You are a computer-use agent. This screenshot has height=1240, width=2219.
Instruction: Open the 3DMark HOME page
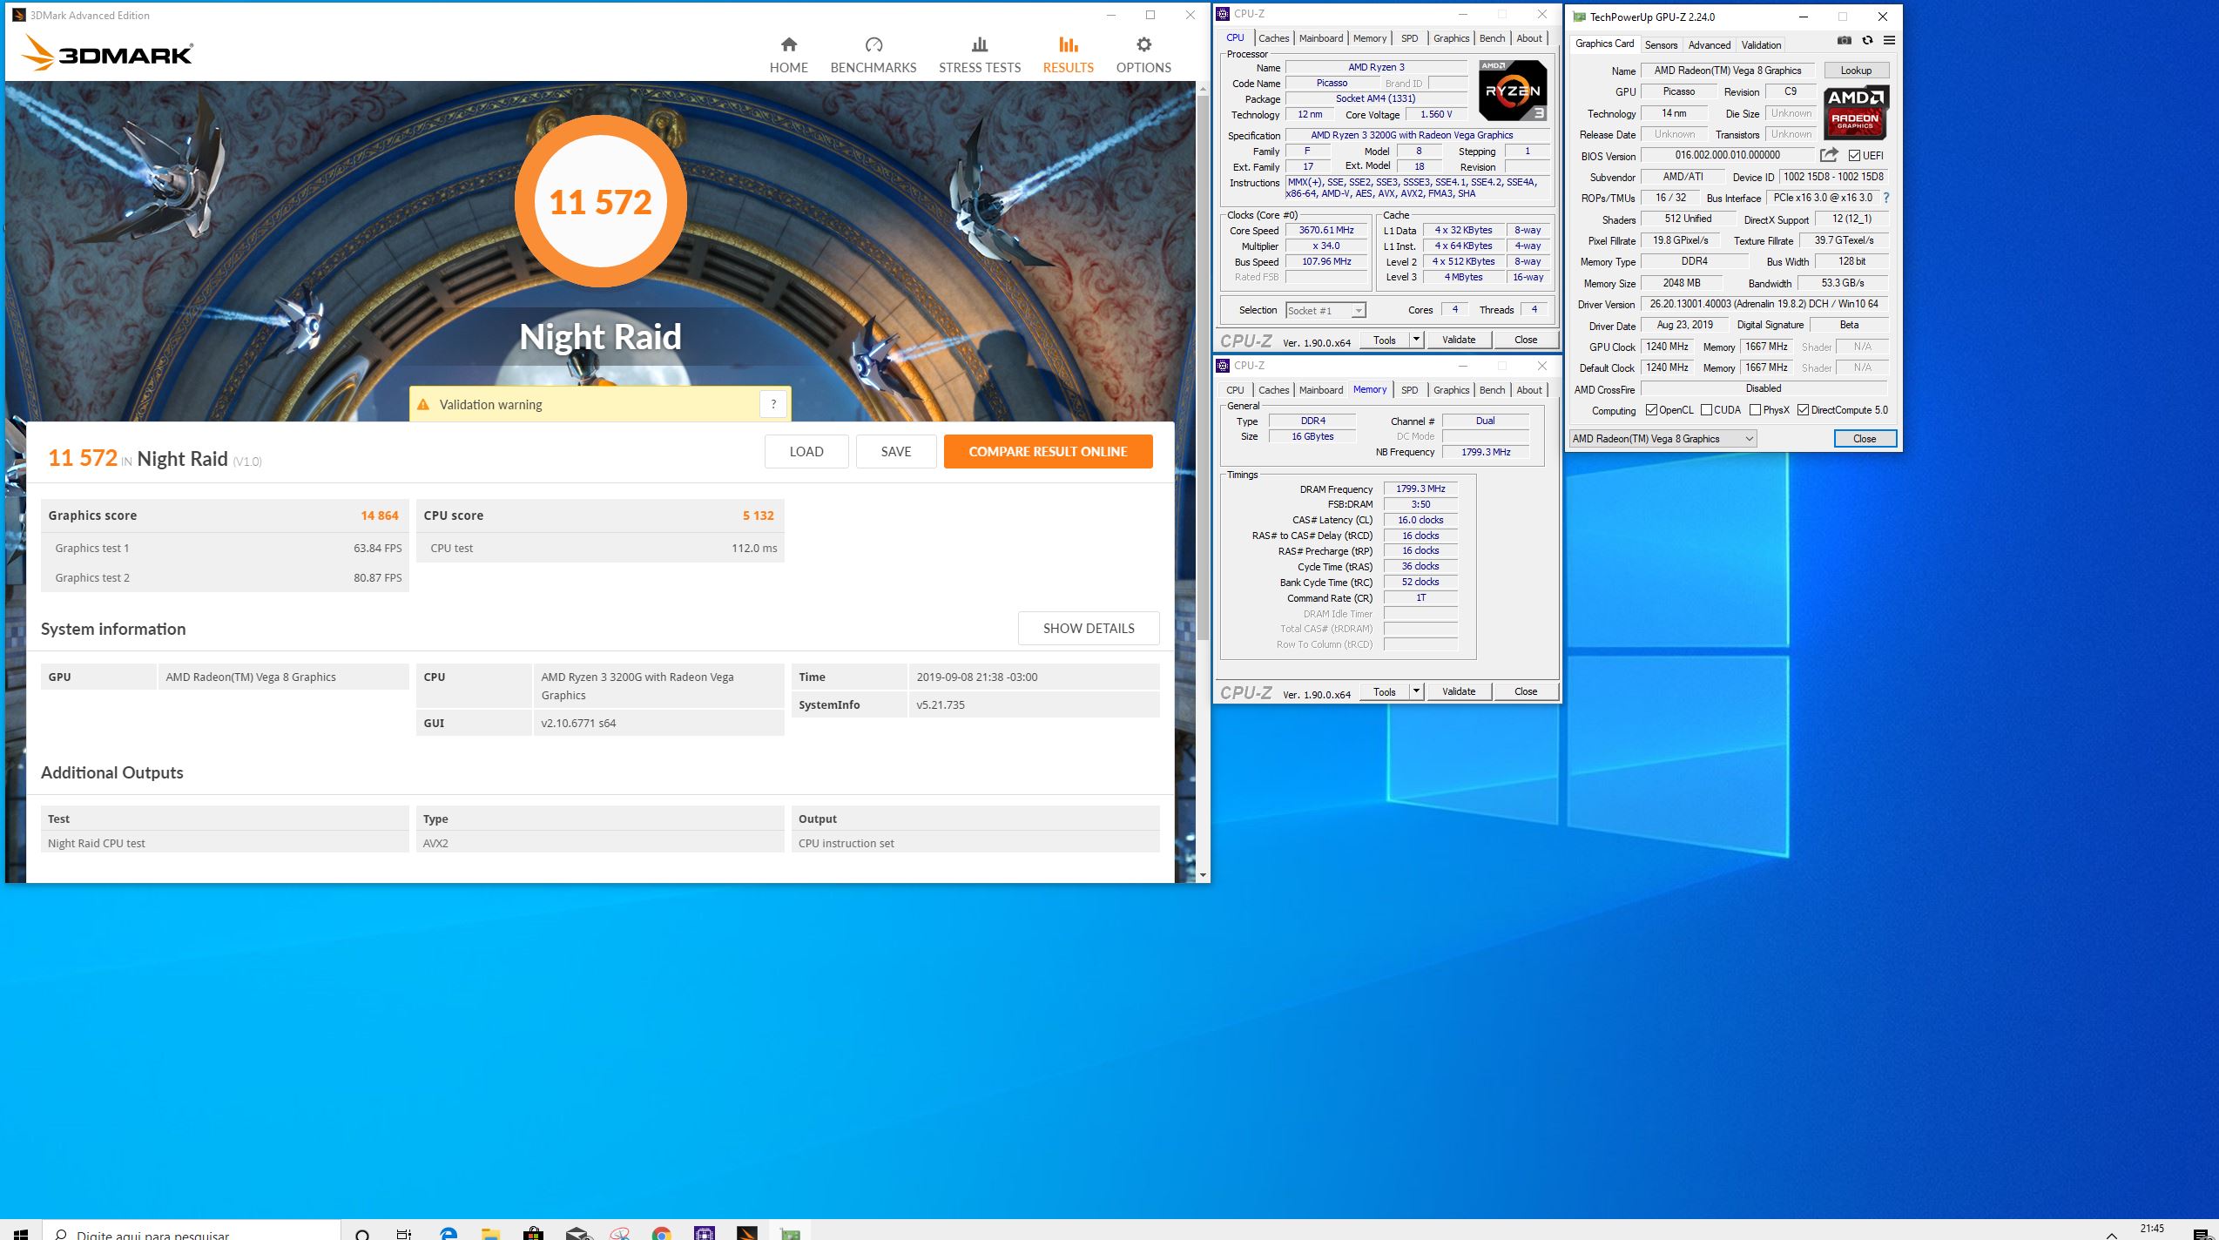[788, 55]
